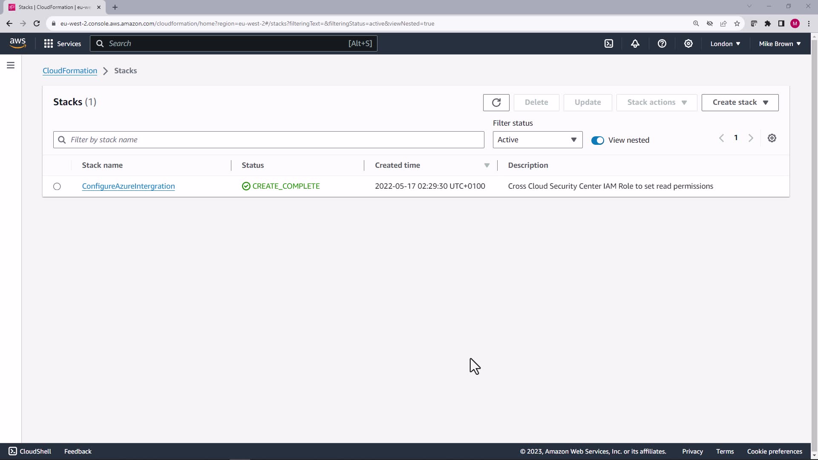818x460 pixels.
Task: Open the ConfigureAzureIntergration stack link
Action: (128, 186)
